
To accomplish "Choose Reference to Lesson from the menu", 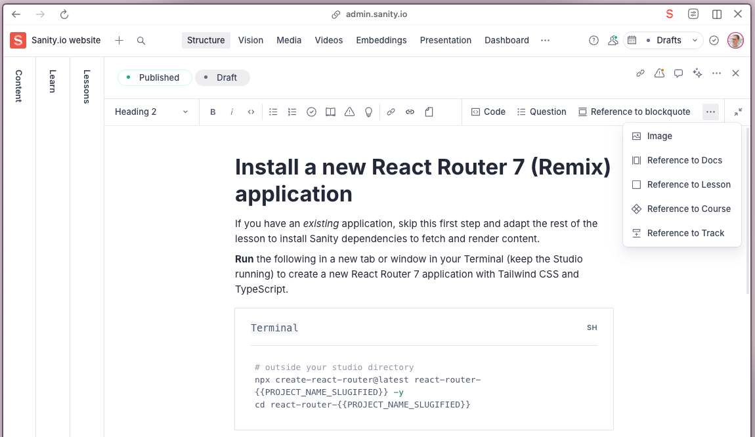I will pyautogui.click(x=688, y=184).
